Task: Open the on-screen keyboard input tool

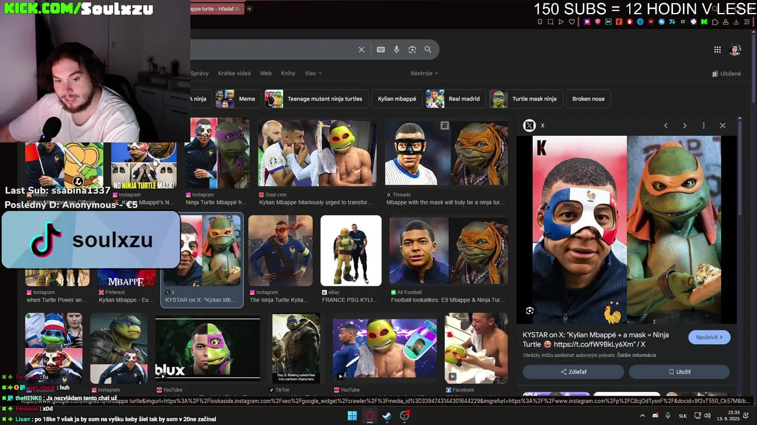Action: coord(381,50)
